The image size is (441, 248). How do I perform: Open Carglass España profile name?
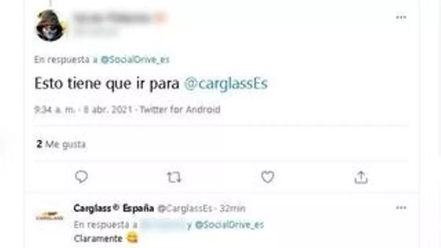114,208
